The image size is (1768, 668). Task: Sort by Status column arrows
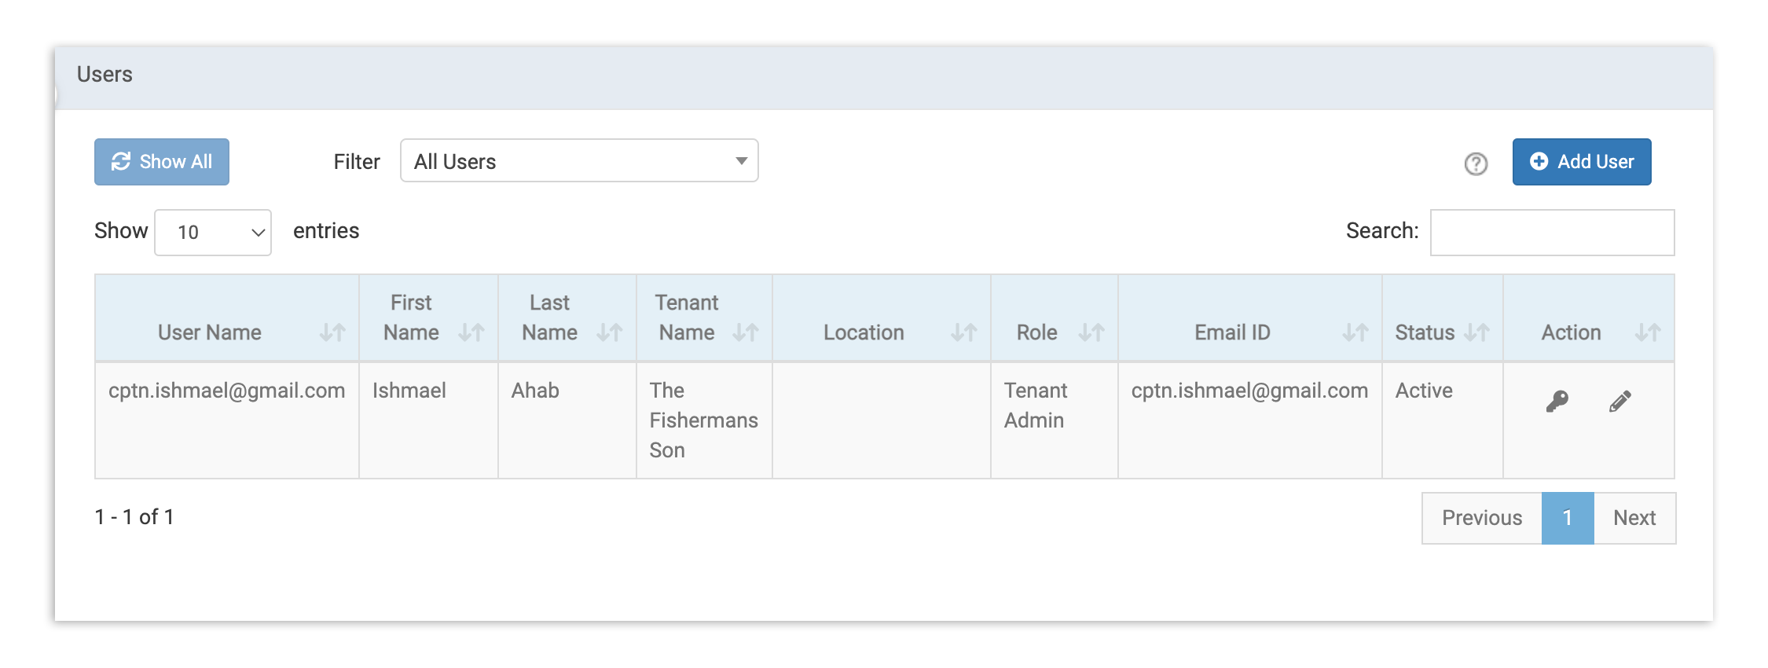pyautogui.click(x=1477, y=332)
